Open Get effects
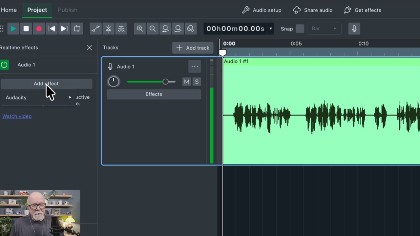This screenshot has width=420, height=236. tap(362, 10)
